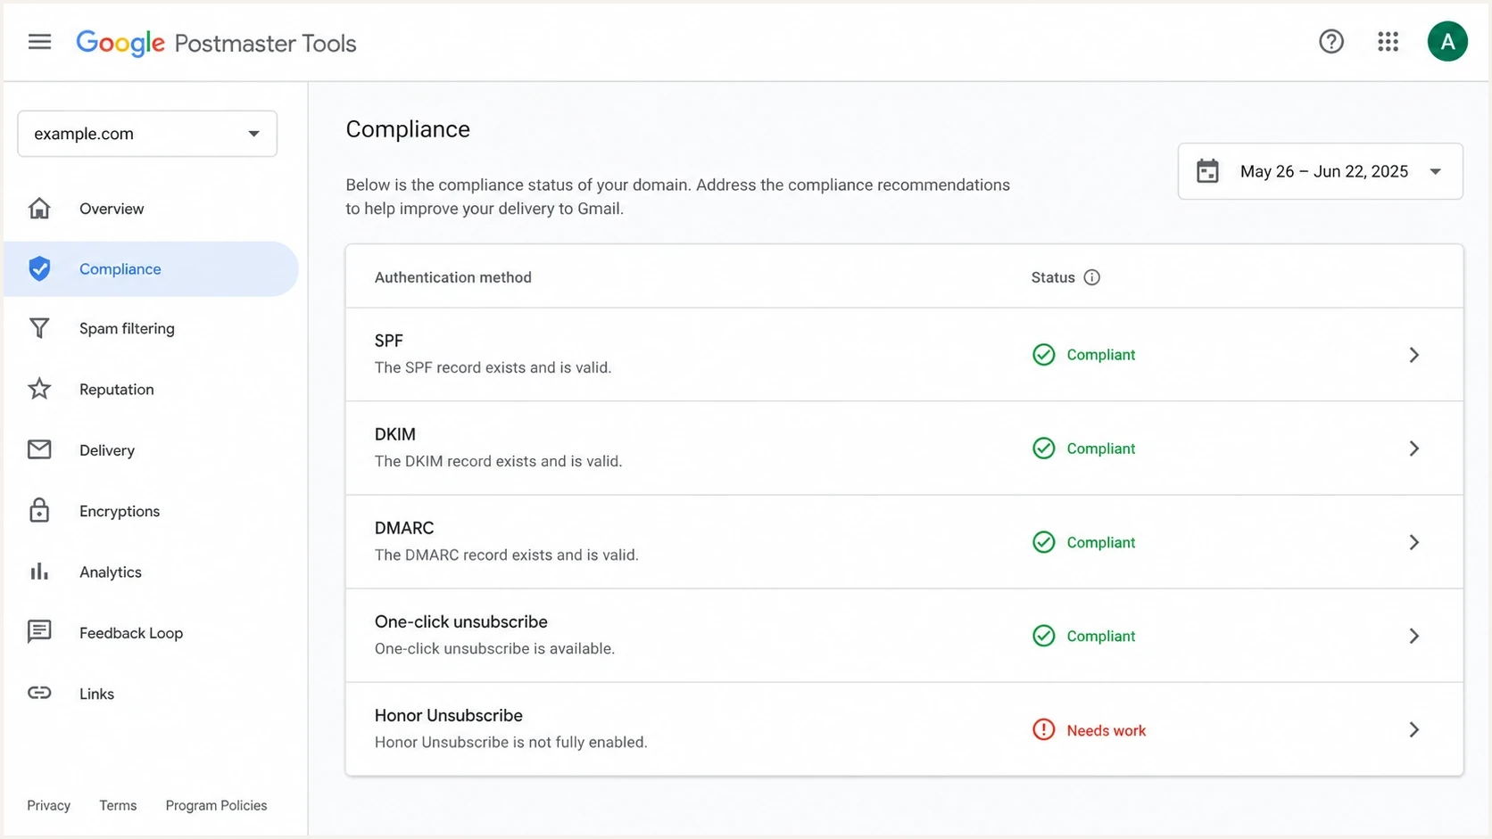The height and width of the screenshot is (839, 1492).
Task: Go to Overview in the sidebar
Action: [112, 209]
